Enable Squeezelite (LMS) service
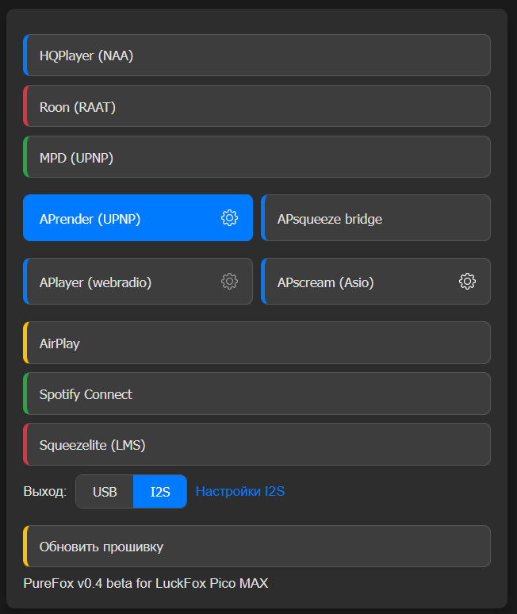The height and width of the screenshot is (614, 517). tap(257, 445)
